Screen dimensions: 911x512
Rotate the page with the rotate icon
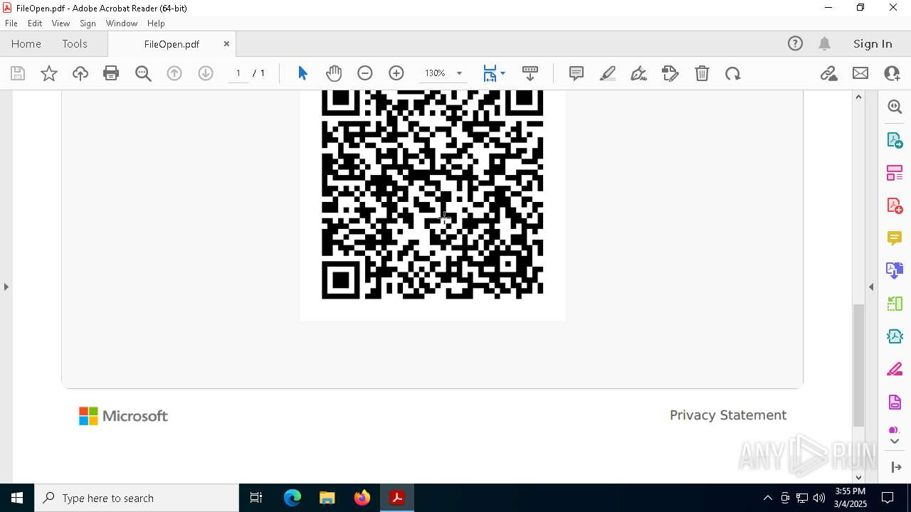(733, 73)
